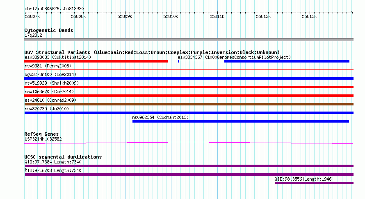Click the 55810k ruler tick label

pyautogui.click(x=171, y=16)
